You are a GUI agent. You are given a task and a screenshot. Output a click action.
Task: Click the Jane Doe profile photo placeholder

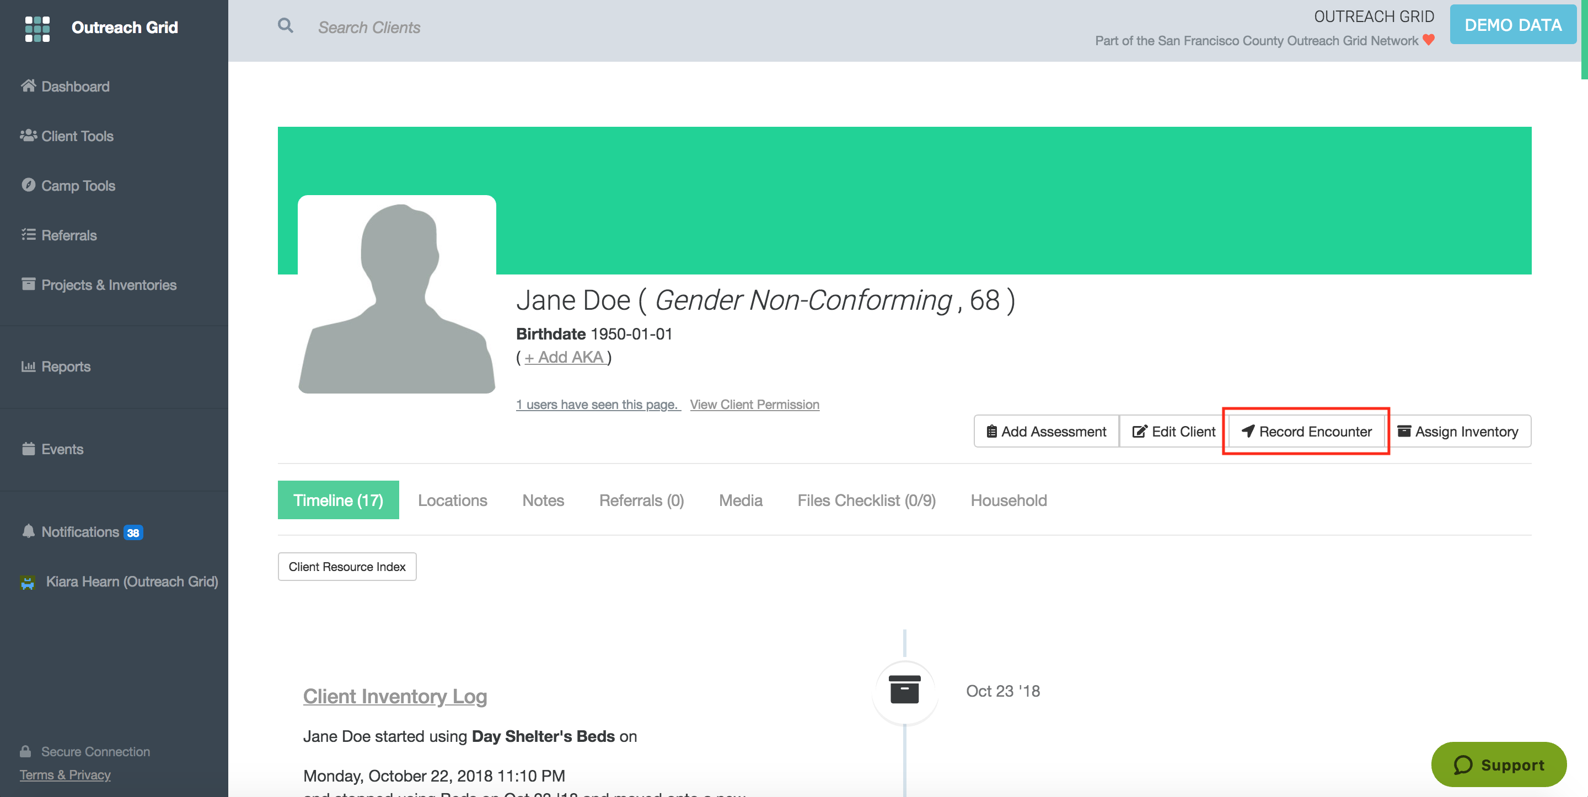tap(396, 295)
